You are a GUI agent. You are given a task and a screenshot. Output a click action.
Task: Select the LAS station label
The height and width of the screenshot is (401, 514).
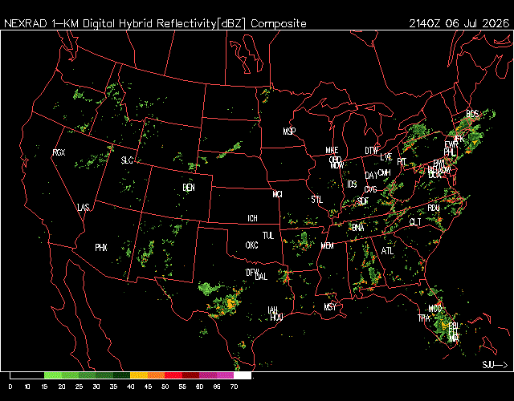pos(84,208)
